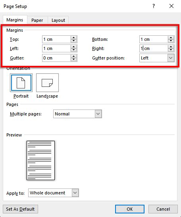The width and height of the screenshot is (181, 217).
Task: Click the Set As Default button
Action: coord(20,209)
